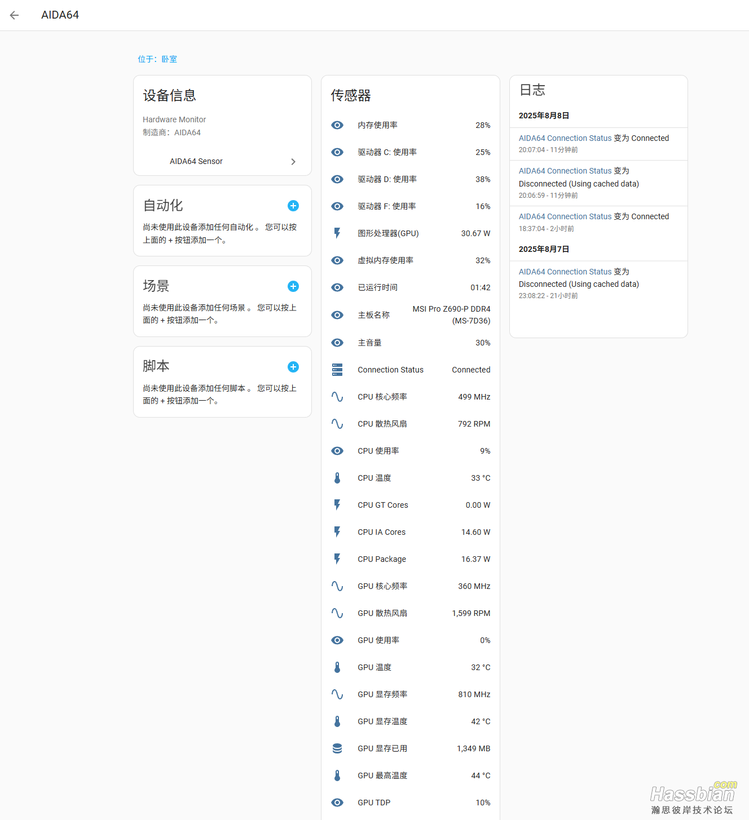Image resolution: width=749 pixels, height=820 pixels.
Task: Click the thermometer icon for GPU 最高温度
Action: [x=337, y=775]
